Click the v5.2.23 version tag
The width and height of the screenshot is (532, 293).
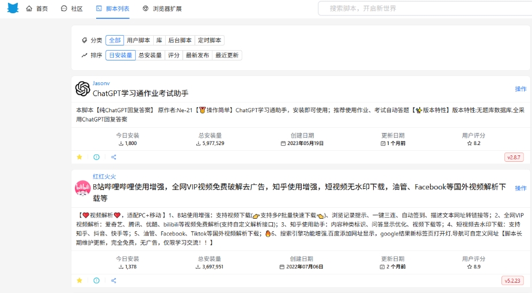click(512, 281)
